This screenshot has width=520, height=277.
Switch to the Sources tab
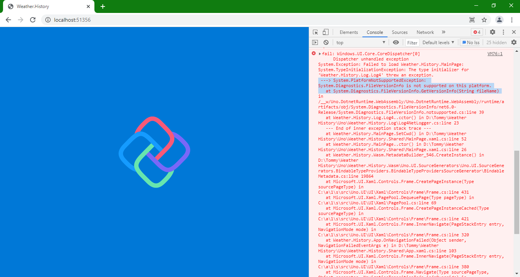[400, 32]
